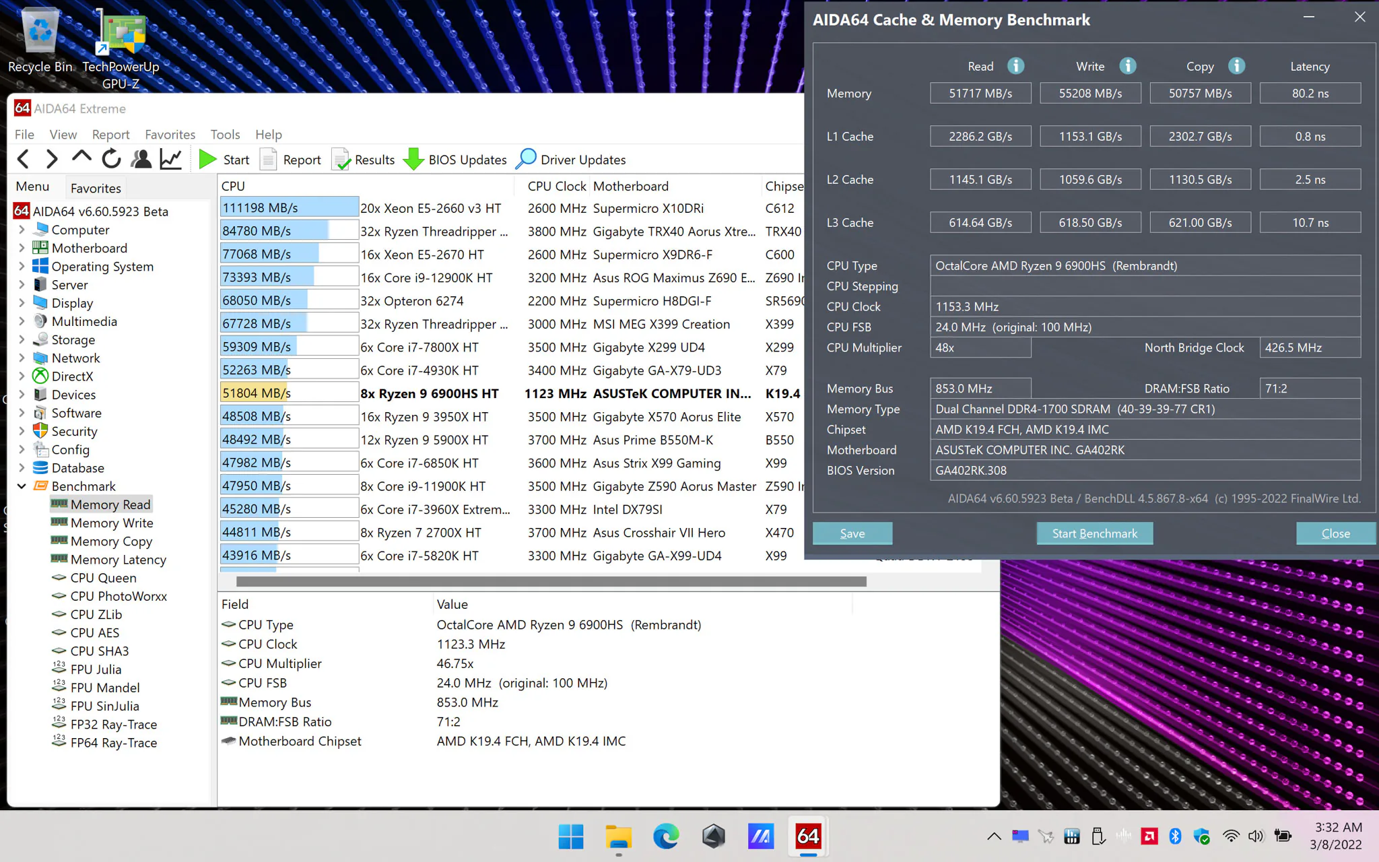
Task: Open Windows Start button on taskbar
Action: (571, 836)
